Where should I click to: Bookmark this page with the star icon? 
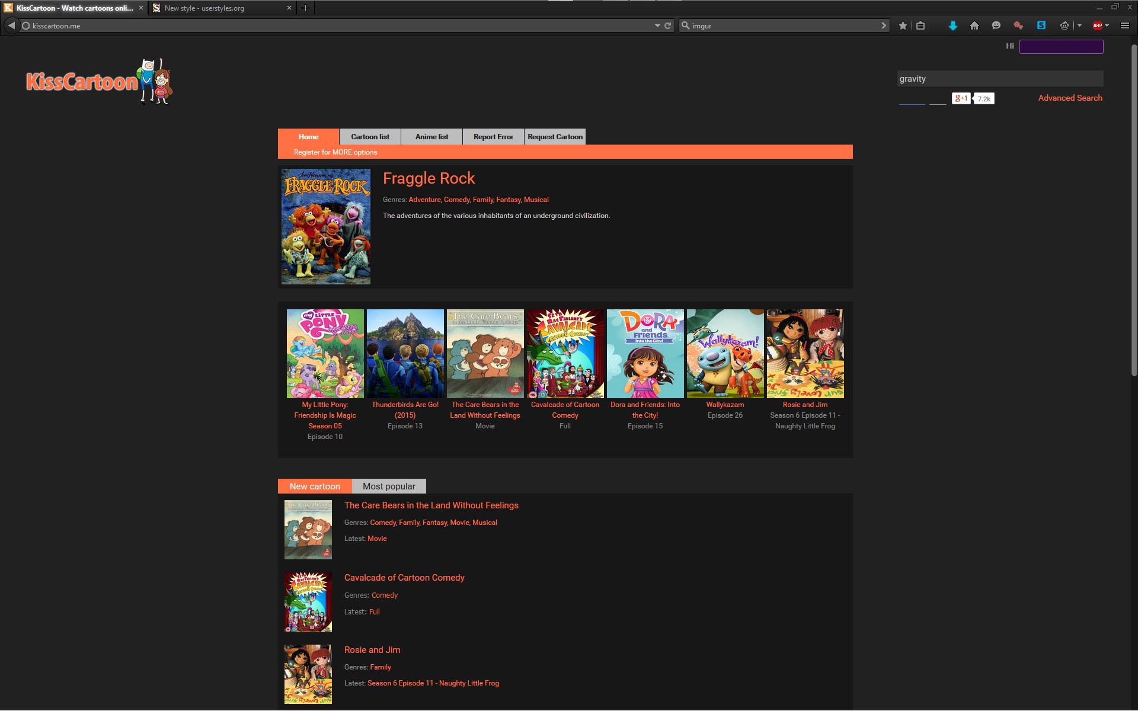coord(903,25)
